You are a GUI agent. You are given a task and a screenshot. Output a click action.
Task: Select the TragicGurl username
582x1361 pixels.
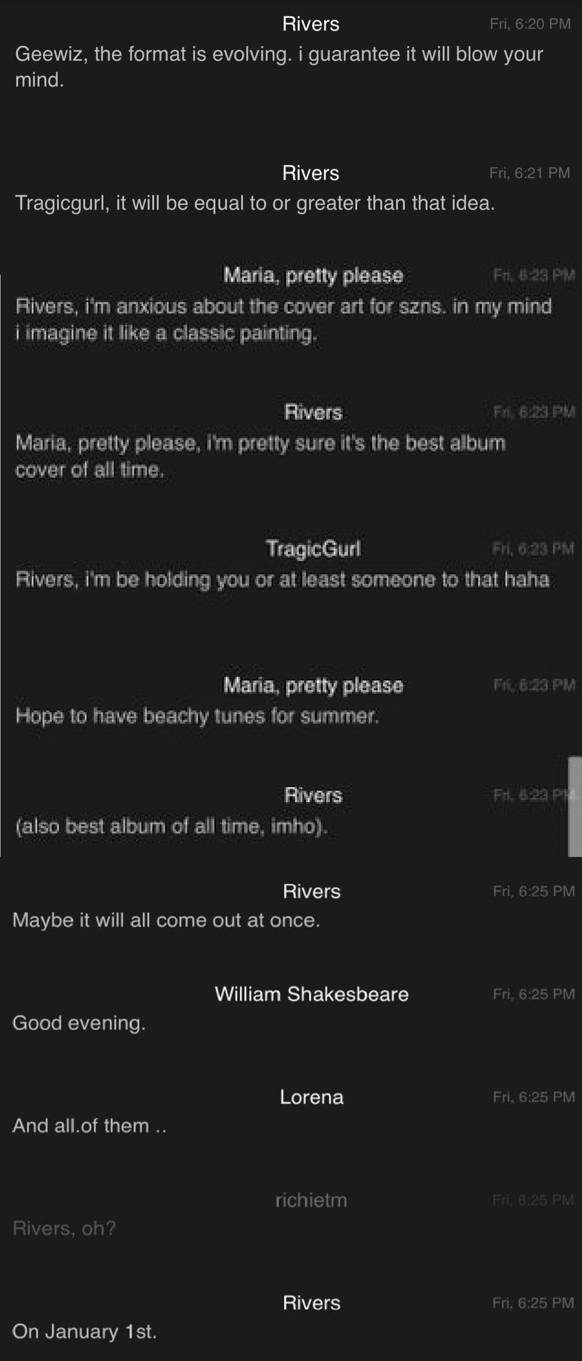313,548
